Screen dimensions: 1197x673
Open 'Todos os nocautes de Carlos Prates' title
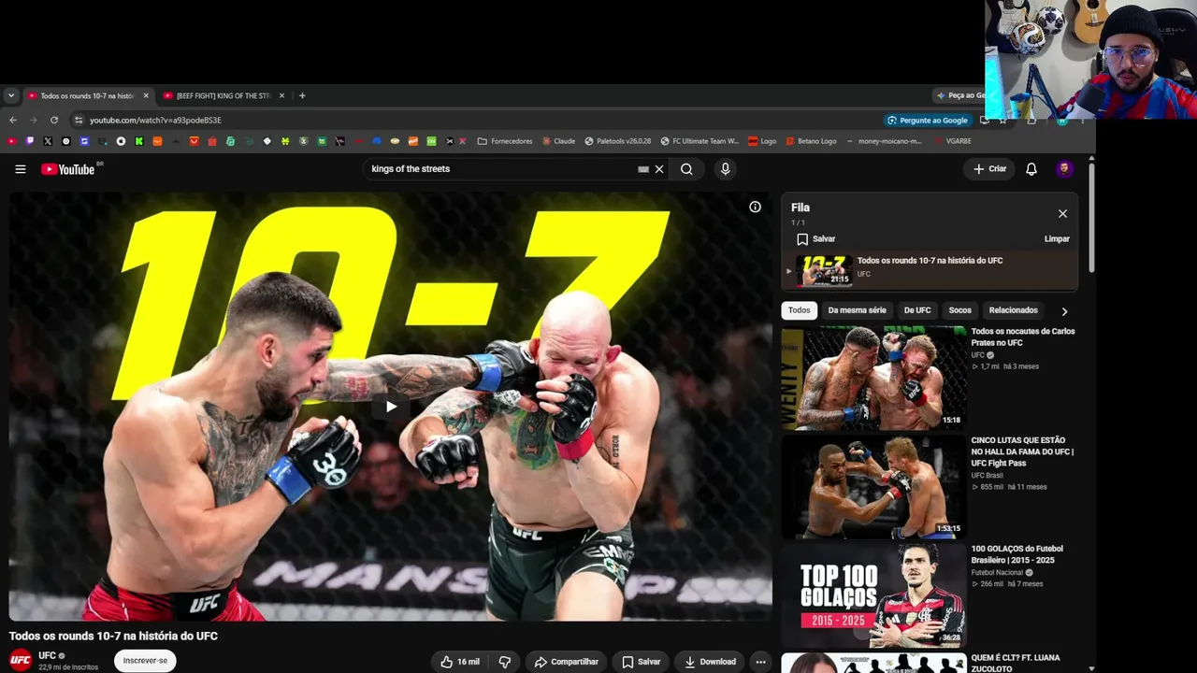pyautogui.click(x=1023, y=337)
